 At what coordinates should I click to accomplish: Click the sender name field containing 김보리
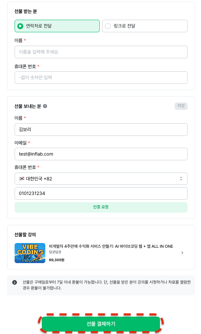click(101, 130)
